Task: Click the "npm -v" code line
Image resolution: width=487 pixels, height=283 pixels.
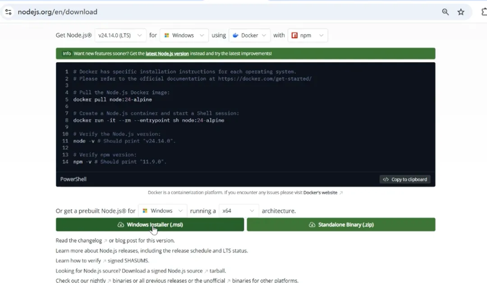Action: 119,162
